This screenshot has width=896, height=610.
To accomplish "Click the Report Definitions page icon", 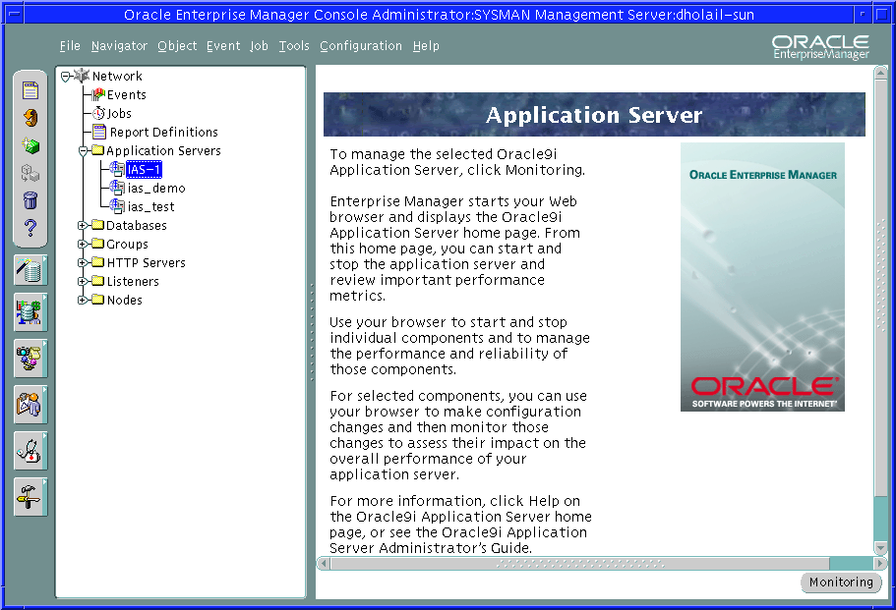I will coord(99,132).
